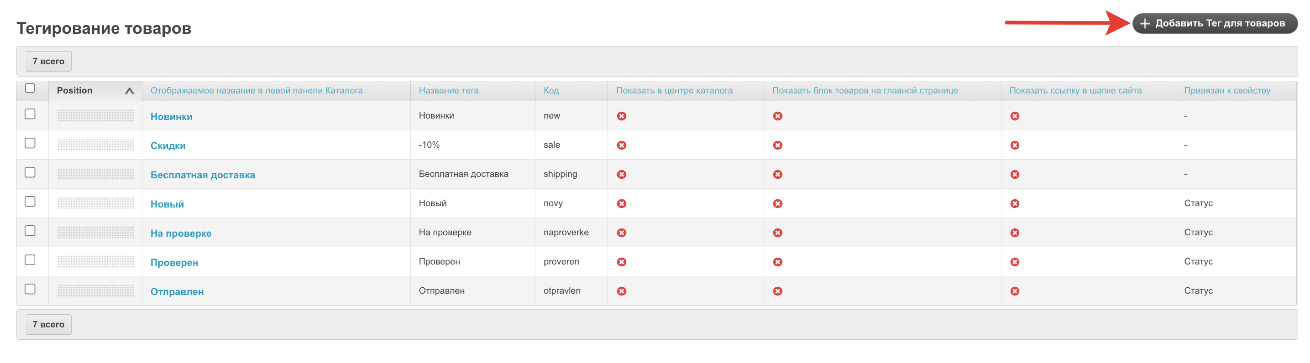Click the top 7 всего counter

[x=48, y=62]
